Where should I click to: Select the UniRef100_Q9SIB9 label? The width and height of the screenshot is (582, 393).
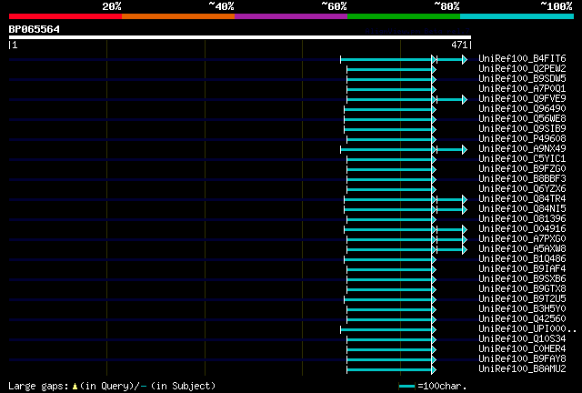(522, 129)
